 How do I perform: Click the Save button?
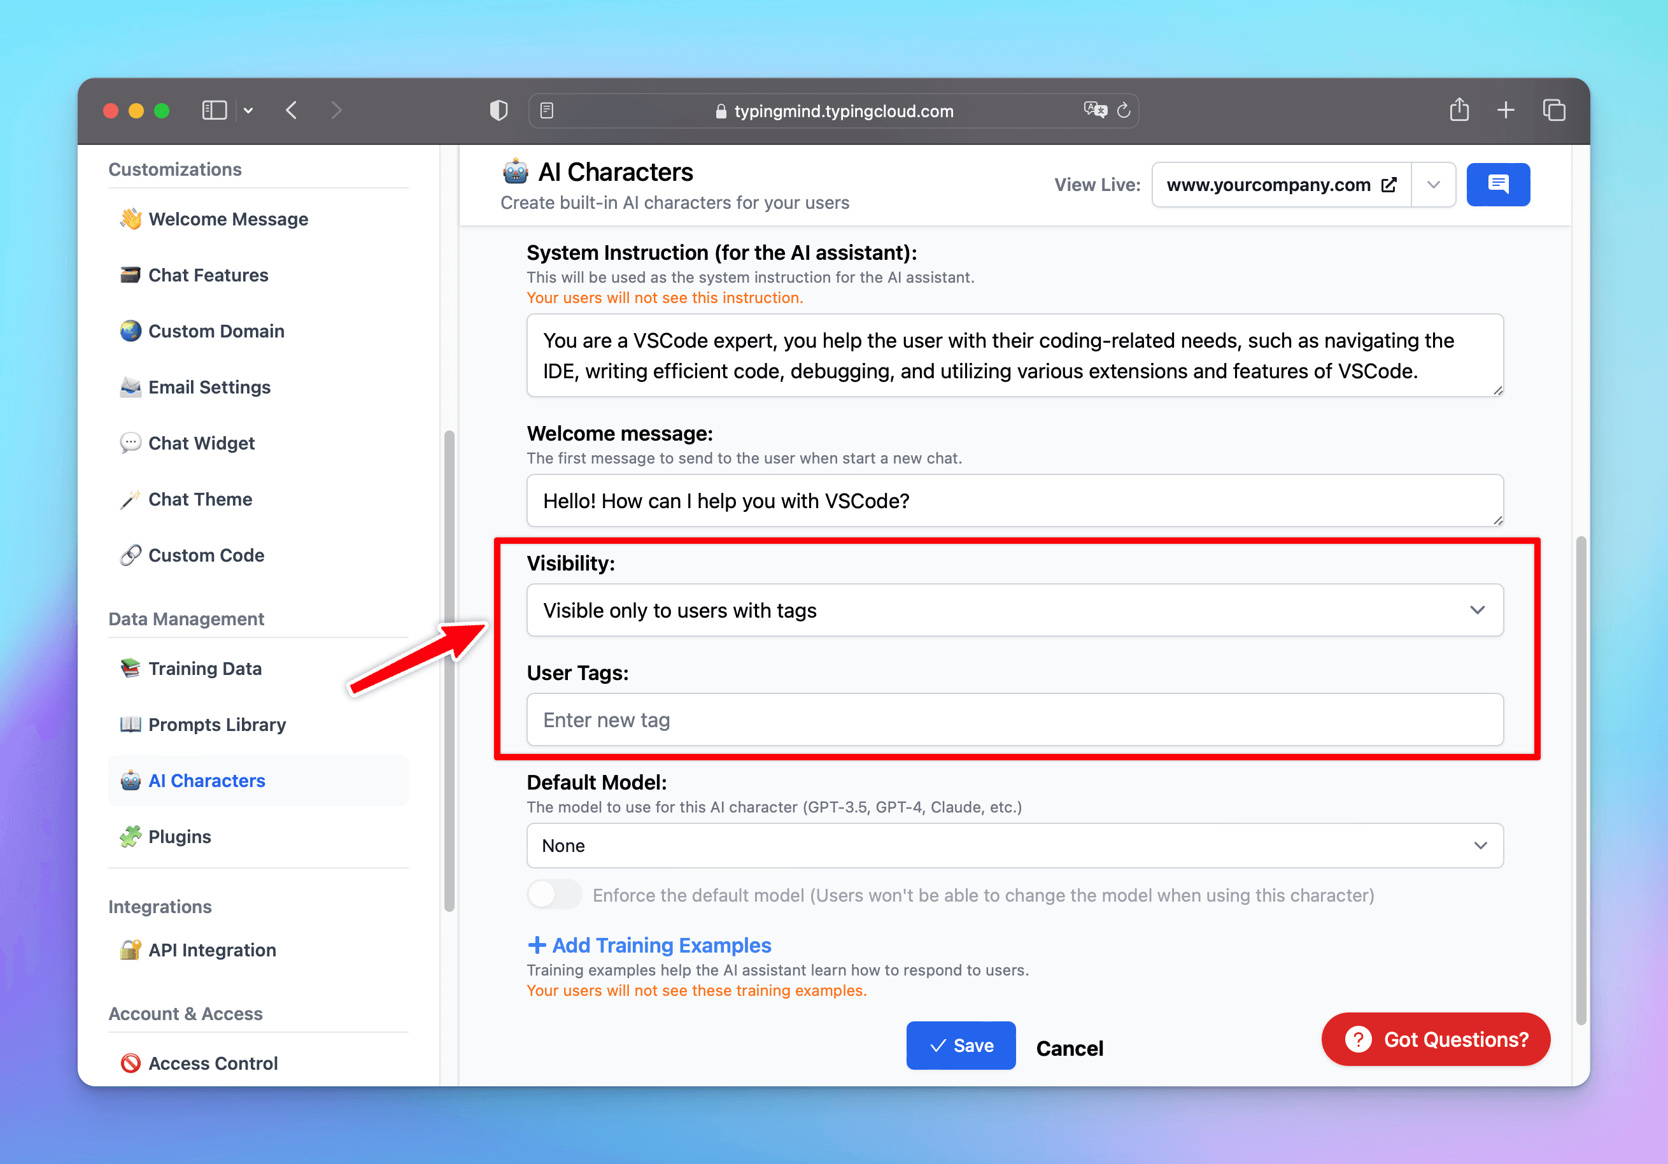[x=961, y=1046]
